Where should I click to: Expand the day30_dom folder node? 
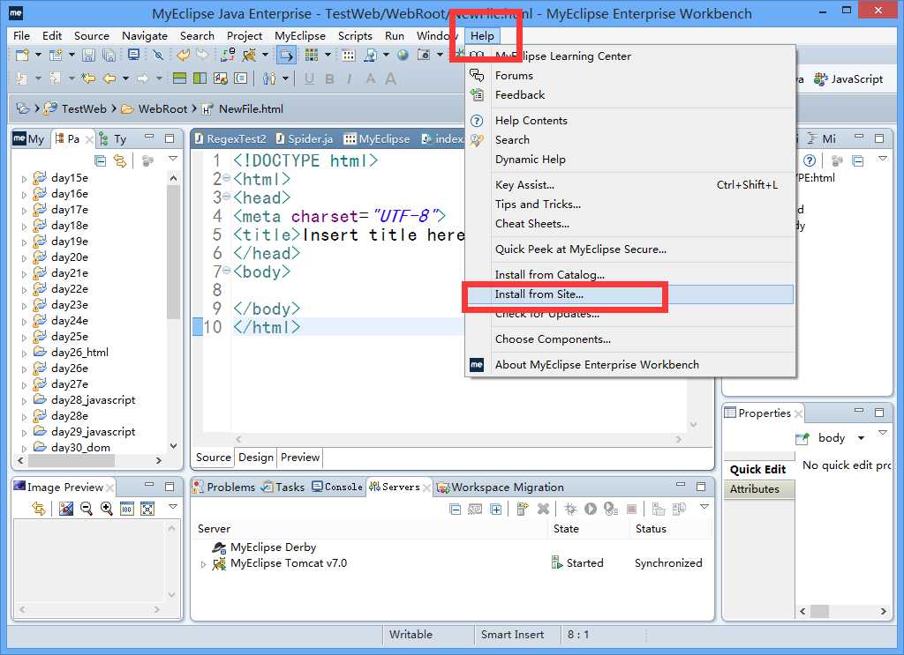click(x=24, y=449)
